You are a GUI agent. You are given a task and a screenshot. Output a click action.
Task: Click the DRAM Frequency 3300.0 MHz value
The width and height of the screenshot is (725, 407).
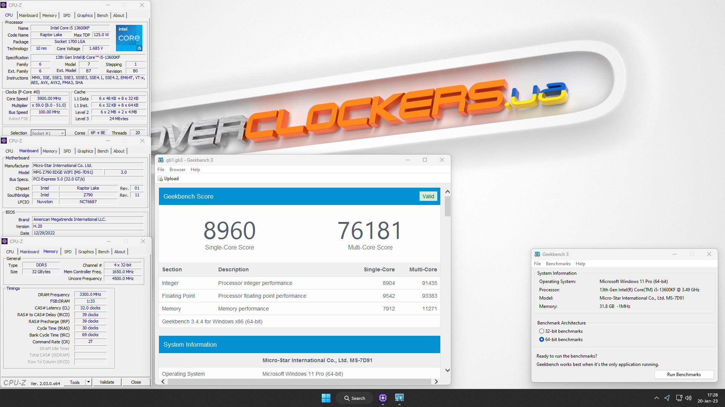[x=90, y=294]
